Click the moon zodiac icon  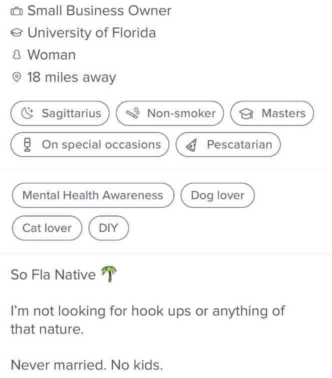pos(27,113)
